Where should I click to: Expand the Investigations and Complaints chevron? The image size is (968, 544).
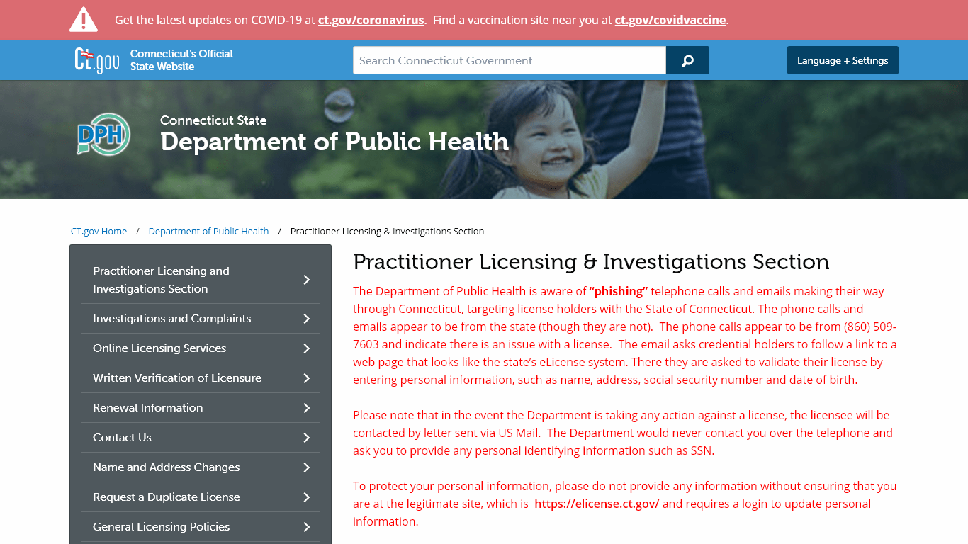point(308,318)
